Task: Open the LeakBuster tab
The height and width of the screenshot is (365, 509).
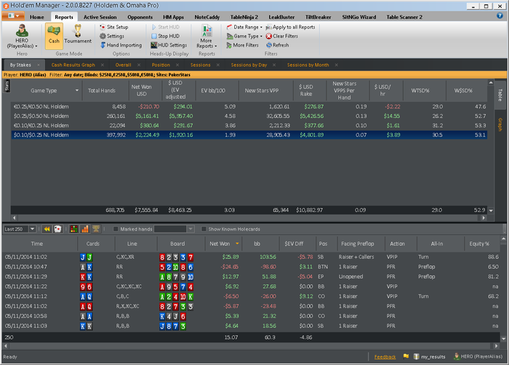Action: tap(281, 17)
